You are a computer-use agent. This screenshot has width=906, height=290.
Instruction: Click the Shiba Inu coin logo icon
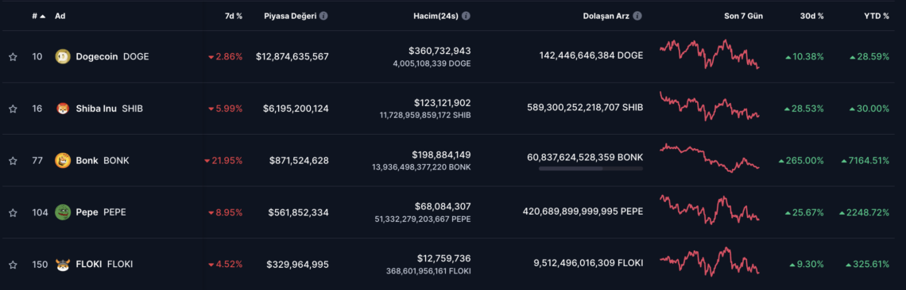coord(63,109)
